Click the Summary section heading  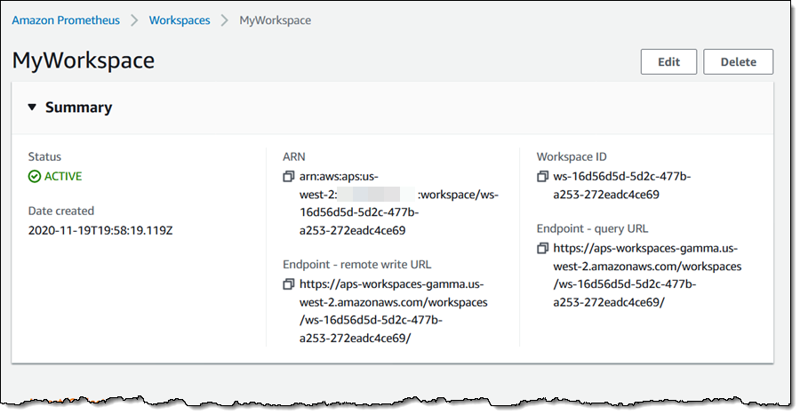78,107
